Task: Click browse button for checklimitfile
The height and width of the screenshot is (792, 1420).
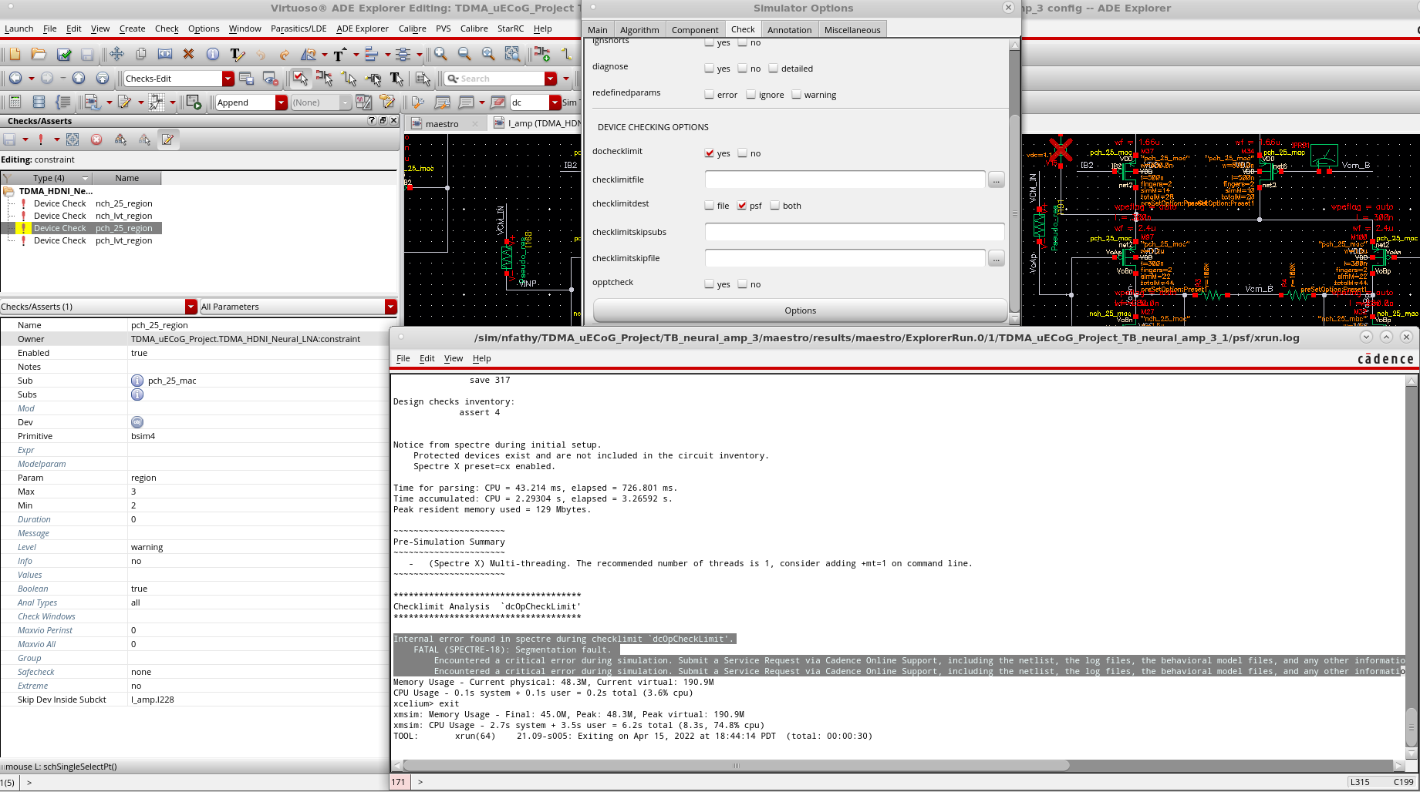Action: tap(997, 180)
